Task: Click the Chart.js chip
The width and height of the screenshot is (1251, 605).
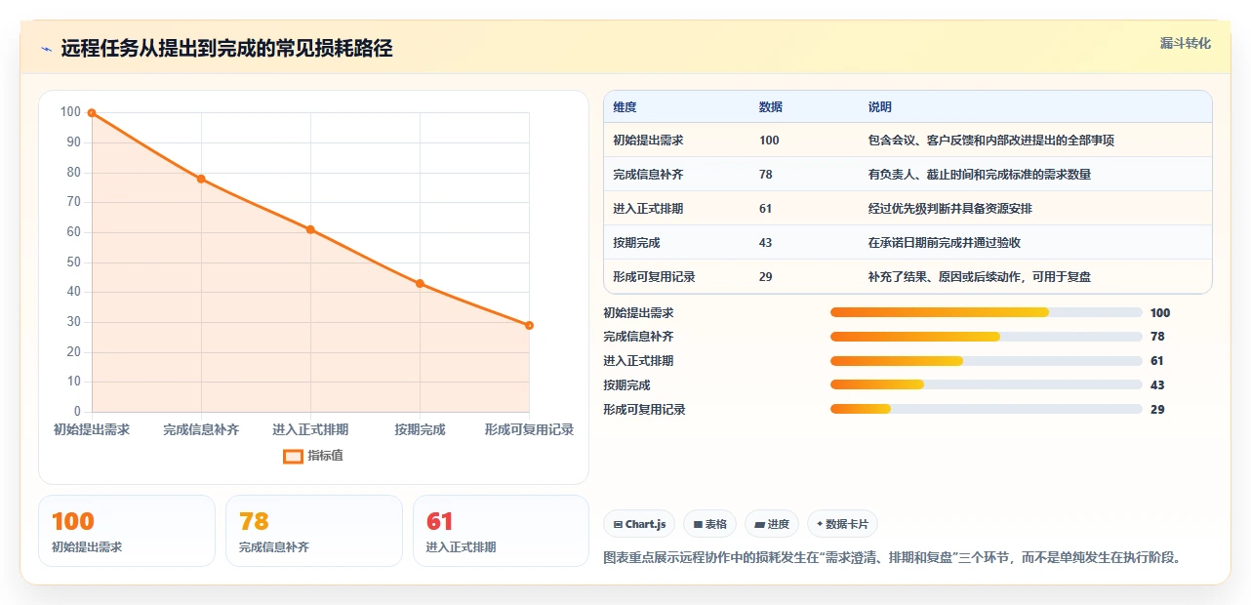Action: point(639,524)
